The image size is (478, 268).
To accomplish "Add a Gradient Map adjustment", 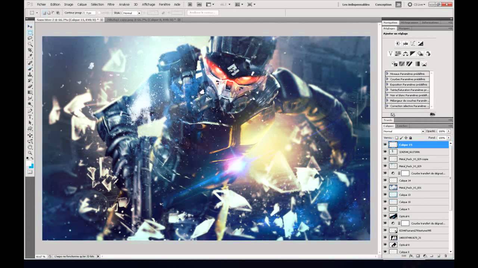I will (x=417, y=64).
